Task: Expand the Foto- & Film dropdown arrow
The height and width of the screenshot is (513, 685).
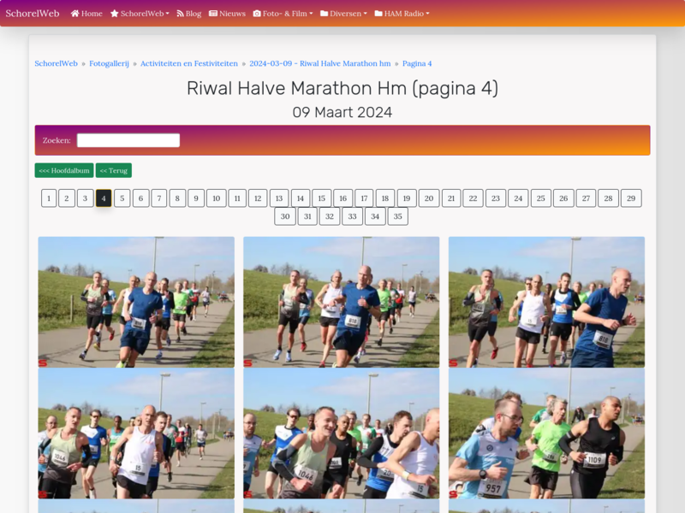Action: tap(311, 14)
